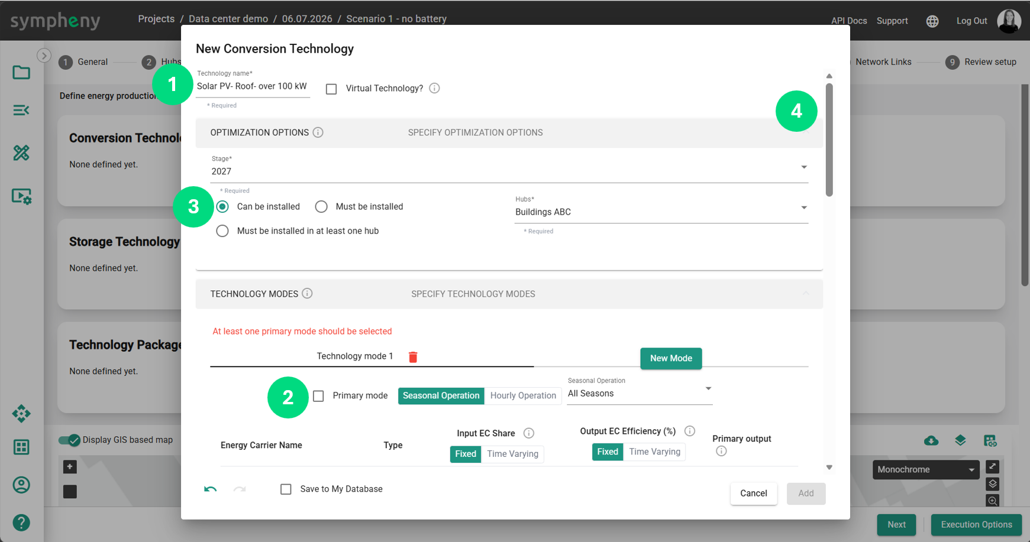Click the Cancel button
1030x542 pixels.
click(x=754, y=494)
